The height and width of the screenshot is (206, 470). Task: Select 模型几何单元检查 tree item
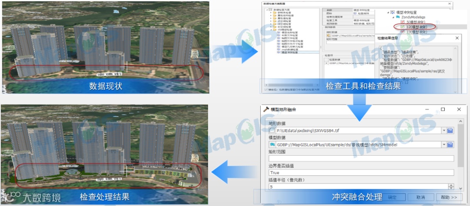pyautogui.click(x=292, y=47)
